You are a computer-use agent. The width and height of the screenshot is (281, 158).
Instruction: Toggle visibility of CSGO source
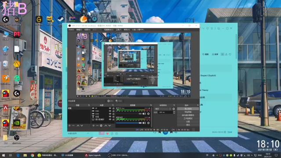pos(110,114)
